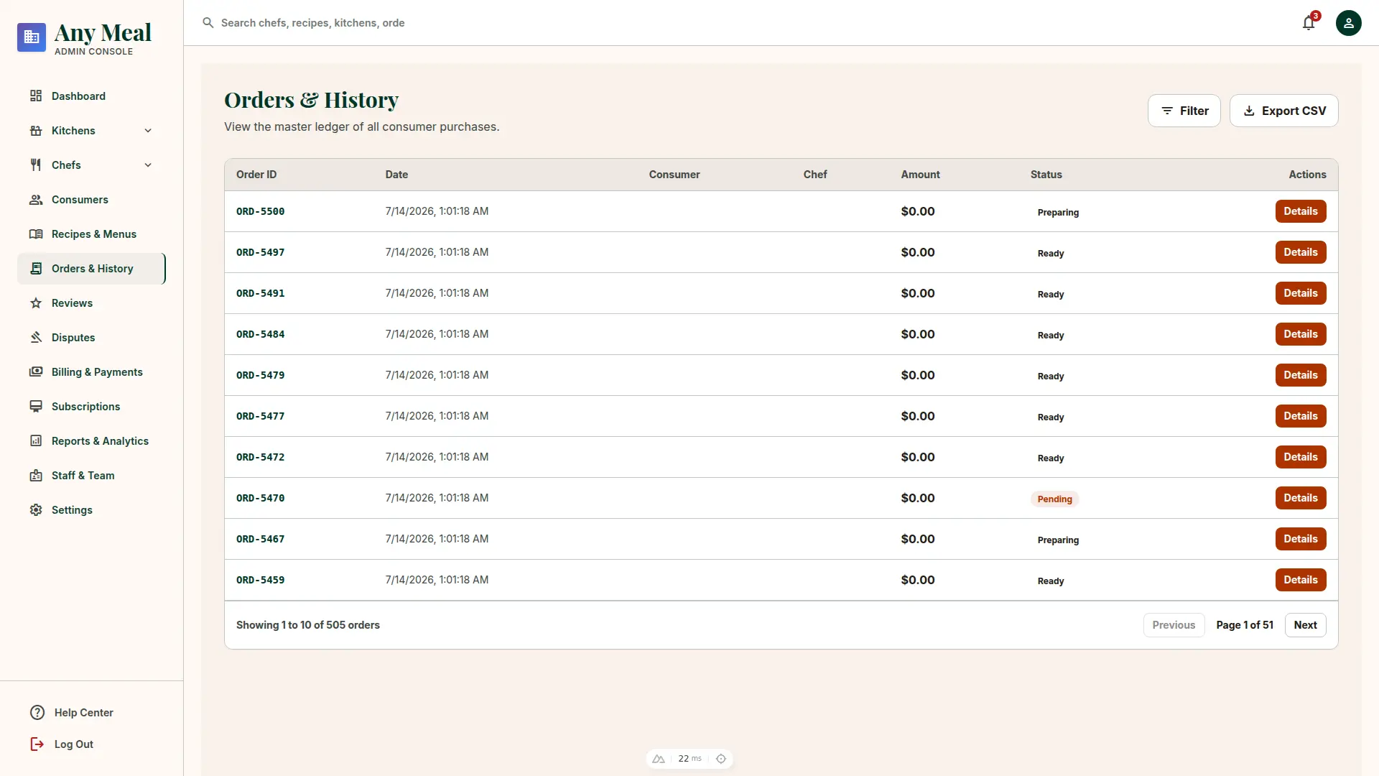The width and height of the screenshot is (1379, 776).
Task: Click the Date column header
Action: click(396, 175)
